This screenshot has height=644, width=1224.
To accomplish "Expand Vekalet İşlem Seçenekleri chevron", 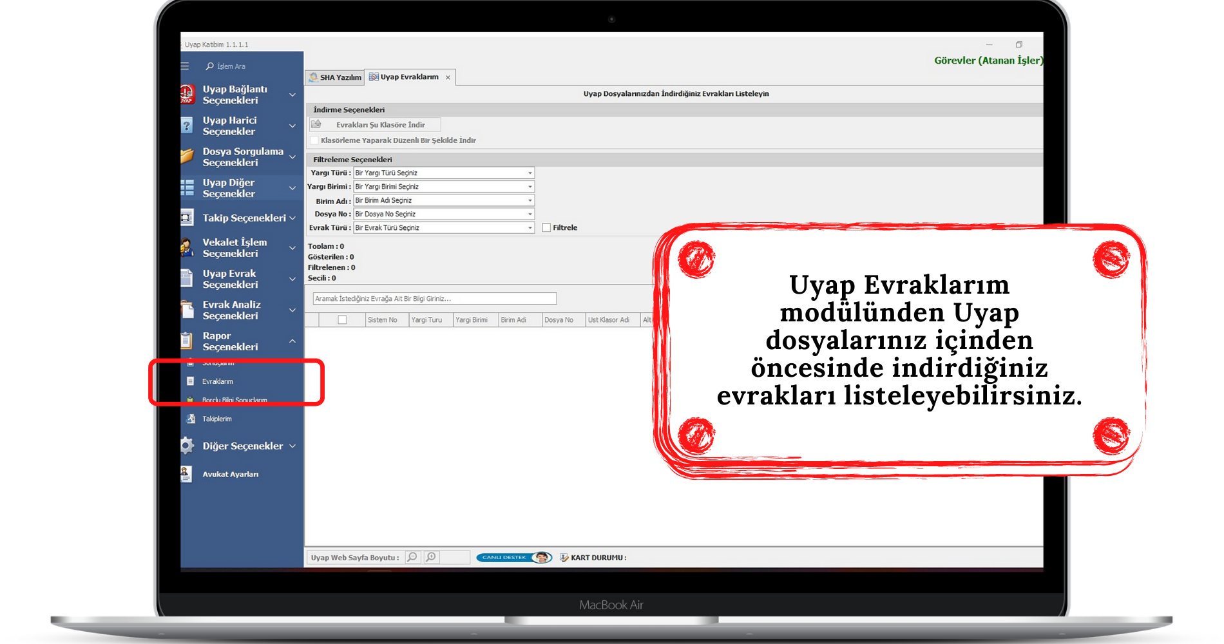I will 292,248.
